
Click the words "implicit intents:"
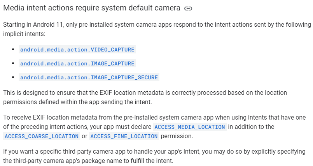[24, 34]
